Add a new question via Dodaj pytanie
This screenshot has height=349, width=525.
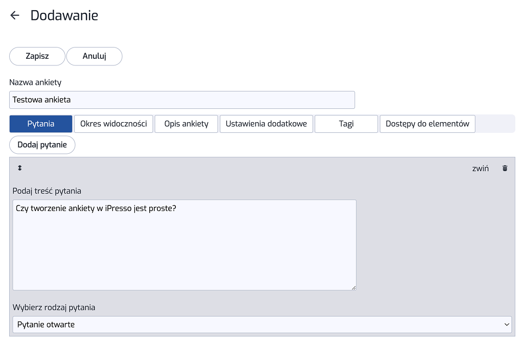(x=42, y=145)
